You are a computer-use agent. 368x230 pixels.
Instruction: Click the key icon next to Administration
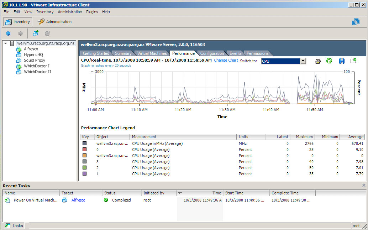pyautogui.click(x=41, y=22)
